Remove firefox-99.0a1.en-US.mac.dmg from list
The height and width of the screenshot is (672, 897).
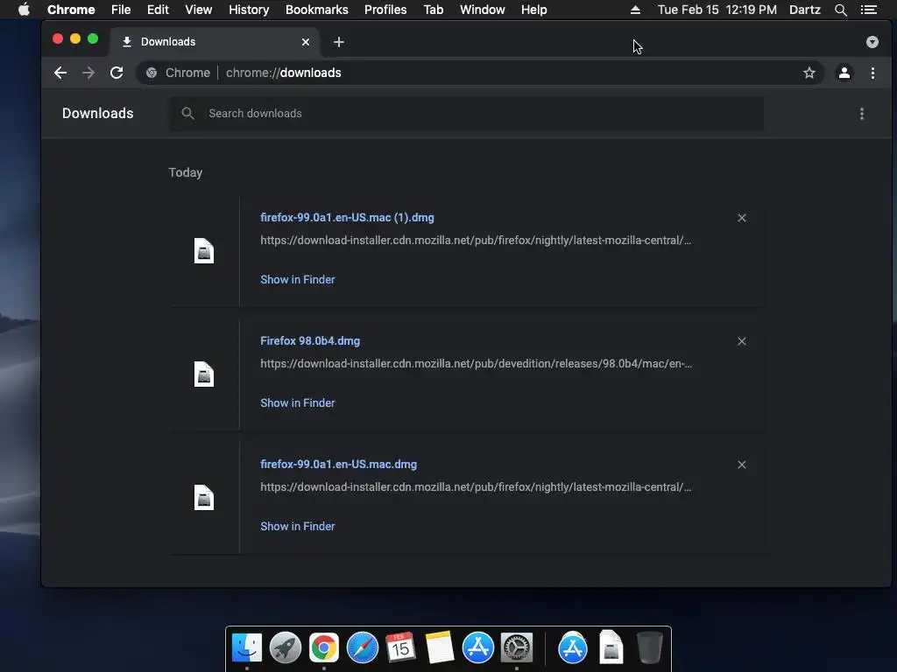(741, 465)
